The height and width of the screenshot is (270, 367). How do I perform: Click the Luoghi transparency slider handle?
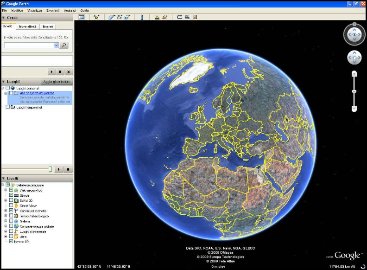[50, 169]
